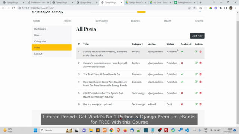The image size is (239, 134).
Task: Edit the 'Canada's population' post
Action: tap(196, 63)
